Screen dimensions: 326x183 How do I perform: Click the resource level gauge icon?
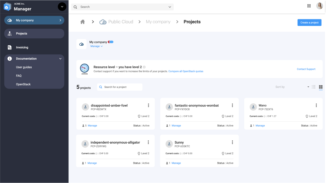84,69
